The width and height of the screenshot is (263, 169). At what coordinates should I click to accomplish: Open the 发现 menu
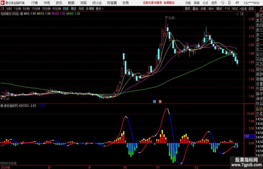click(x=83, y=3)
